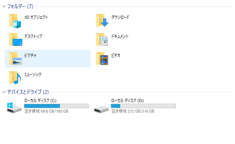This screenshot has width=235, height=144.
Task: Collapse the フォルダー (7) section chevron
Action: point(4,6)
